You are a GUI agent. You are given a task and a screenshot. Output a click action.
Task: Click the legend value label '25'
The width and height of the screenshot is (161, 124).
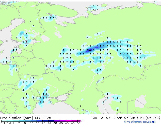click(49, 123)
